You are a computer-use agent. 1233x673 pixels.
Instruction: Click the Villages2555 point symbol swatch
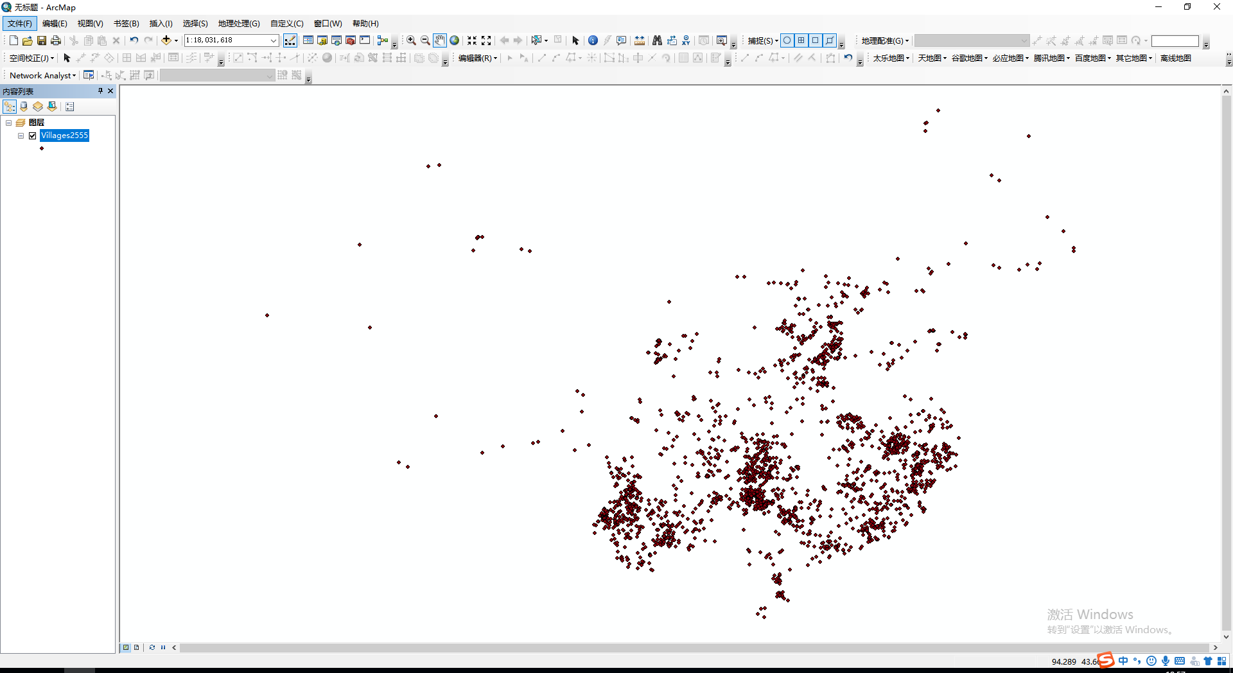coord(42,148)
